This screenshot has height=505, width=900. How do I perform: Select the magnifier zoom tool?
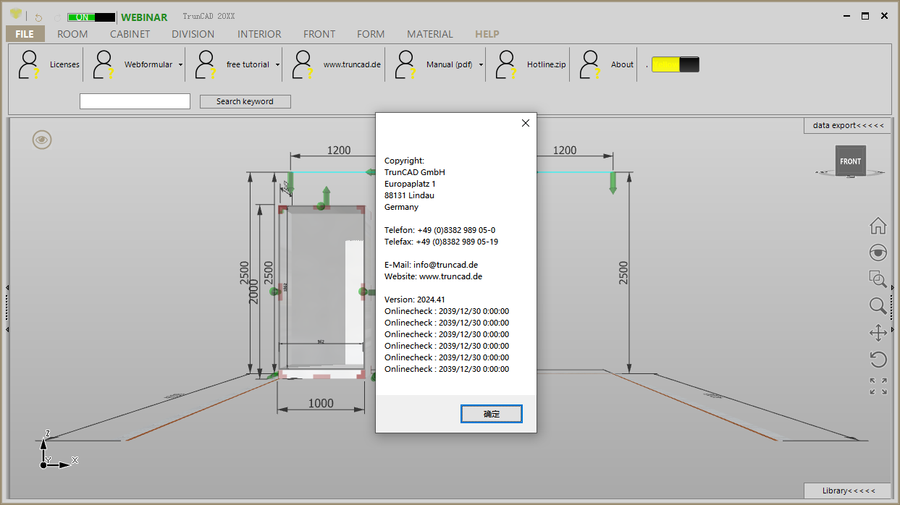[x=878, y=306]
